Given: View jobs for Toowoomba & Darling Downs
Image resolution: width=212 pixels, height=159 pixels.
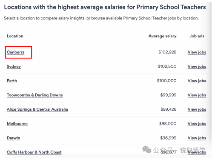Looking at the screenshot, I should (x=197, y=95).
